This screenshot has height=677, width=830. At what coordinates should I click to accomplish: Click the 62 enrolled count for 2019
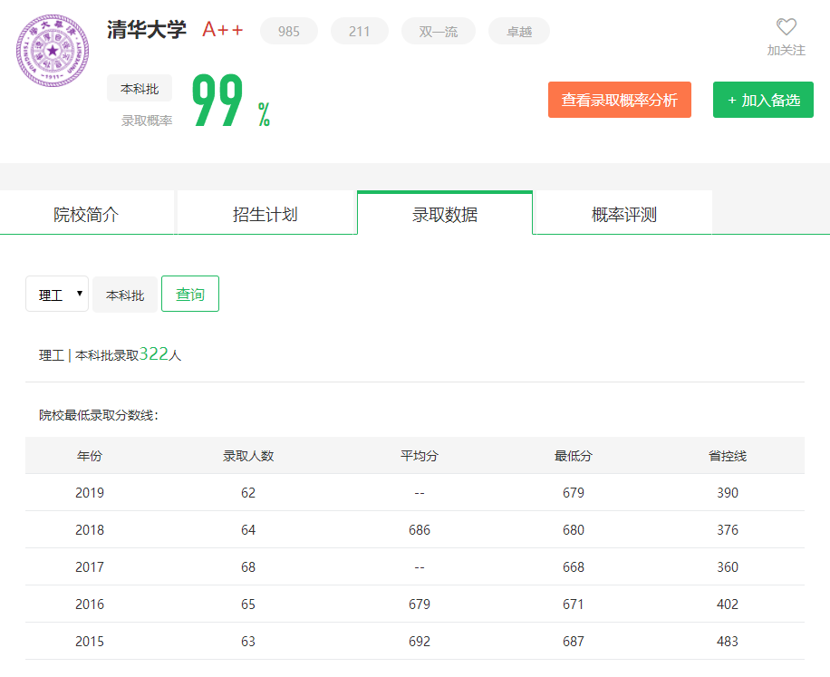click(248, 493)
